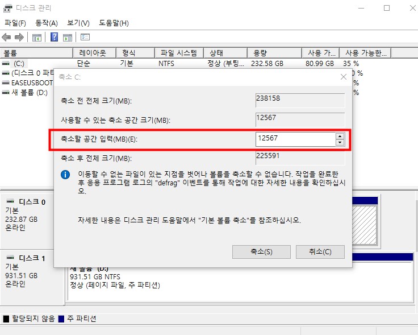The width and height of the screenshot is (418, 335).
Task: Click the settings list toolbar icon
Action: pyautogui.click(x=85, y=37)
